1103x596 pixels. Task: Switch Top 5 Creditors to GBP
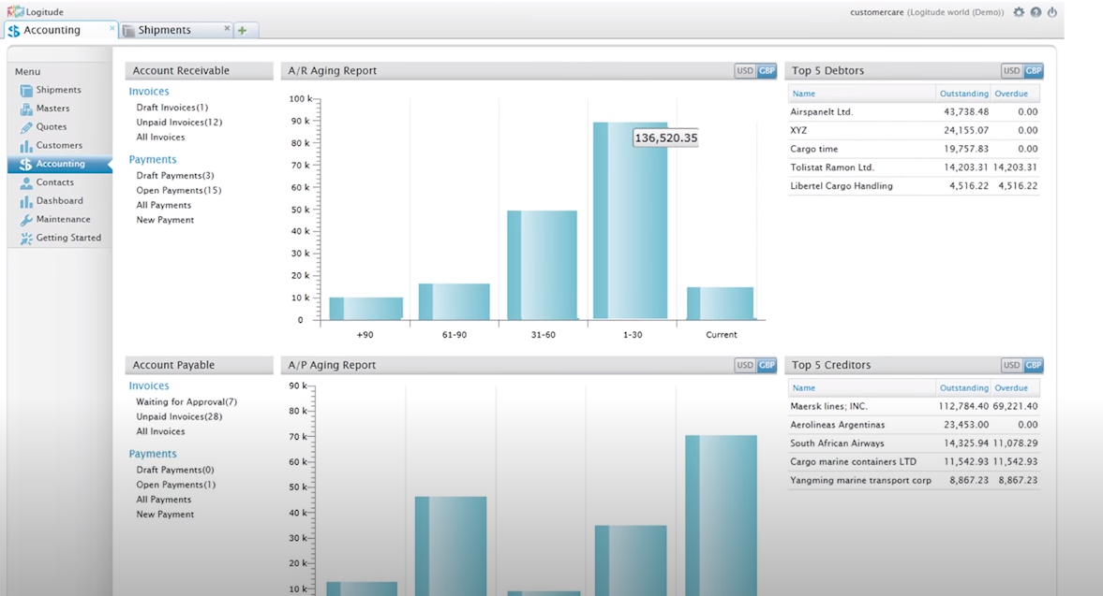tap(1033, 365)
